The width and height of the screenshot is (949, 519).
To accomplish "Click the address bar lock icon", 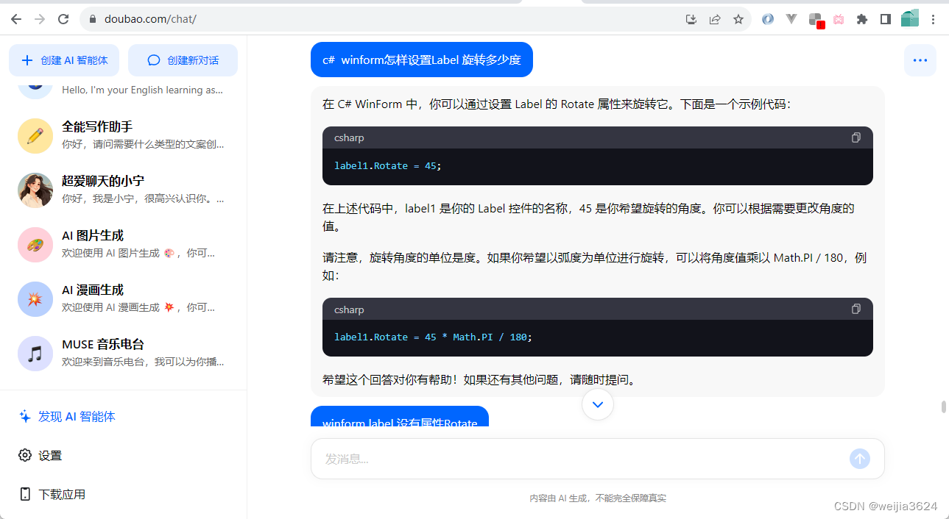I will pyautogui.click(x=93, y=19).
